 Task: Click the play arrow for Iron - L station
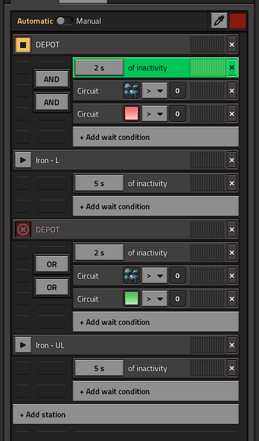[x=23, y=160]
